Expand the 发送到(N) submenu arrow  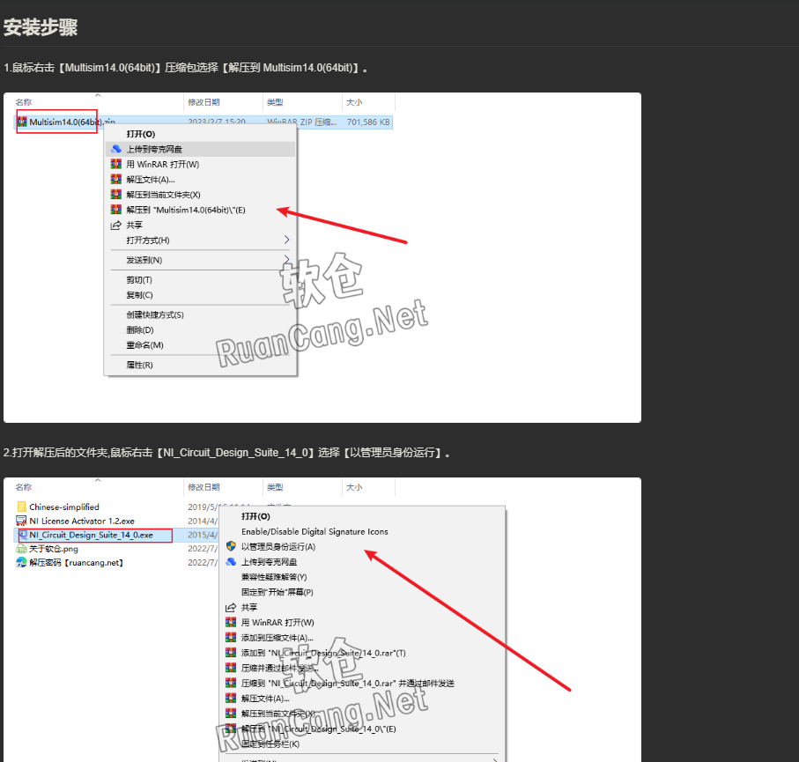tap(286, 260)
